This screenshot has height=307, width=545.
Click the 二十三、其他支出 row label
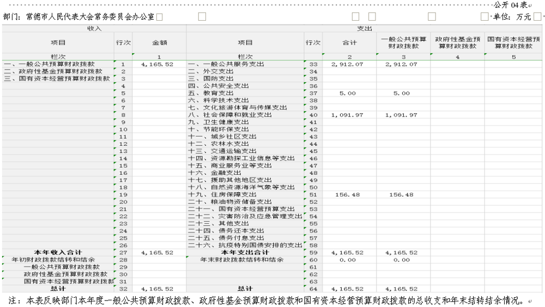coord(219,224)
